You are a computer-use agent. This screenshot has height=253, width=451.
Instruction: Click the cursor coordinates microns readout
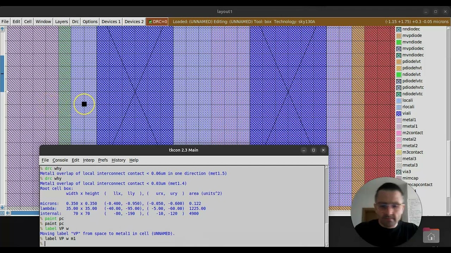point(417,22)
